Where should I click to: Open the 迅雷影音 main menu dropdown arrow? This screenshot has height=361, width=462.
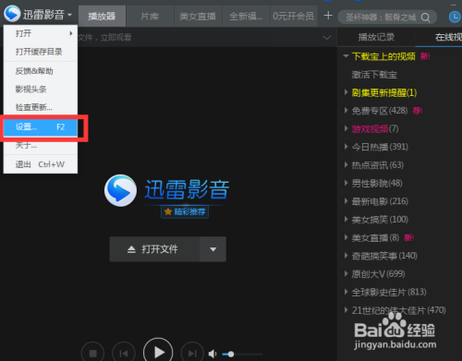tap(69, 15)
